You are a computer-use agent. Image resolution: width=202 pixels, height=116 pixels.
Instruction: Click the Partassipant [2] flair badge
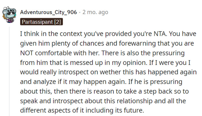pos(41,22)
